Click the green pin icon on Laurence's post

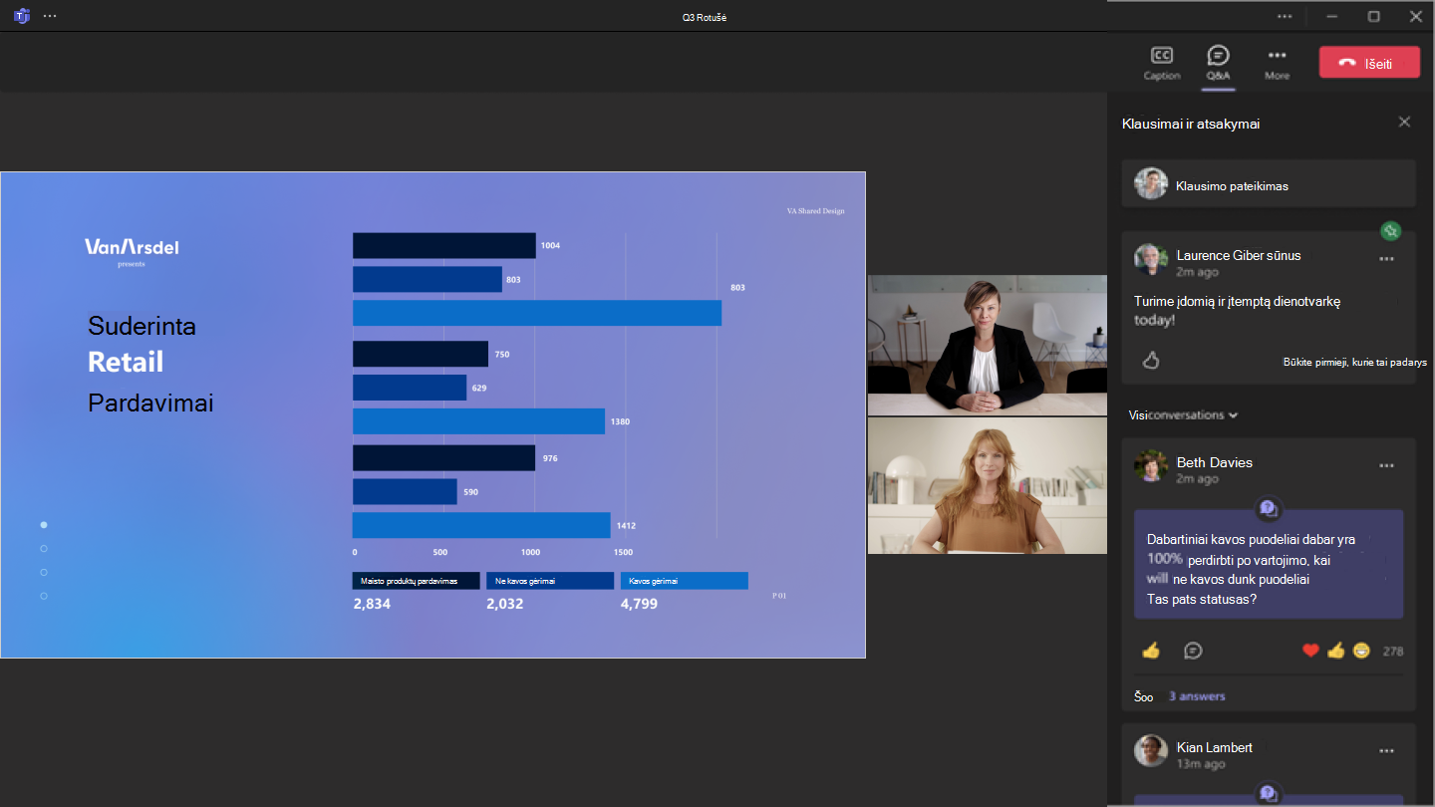click(1391, 231)
